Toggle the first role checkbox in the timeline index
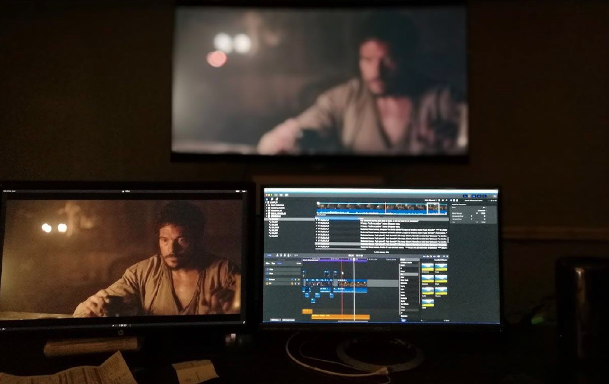The width and height of the screenshot is (609, 384). click(267, 269)
